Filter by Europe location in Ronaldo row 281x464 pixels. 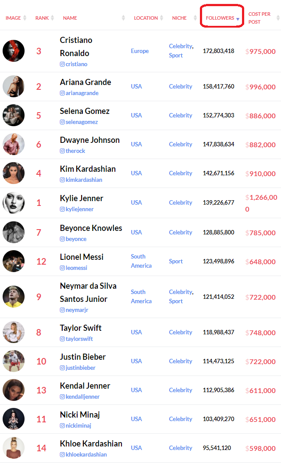click(140, 51)
